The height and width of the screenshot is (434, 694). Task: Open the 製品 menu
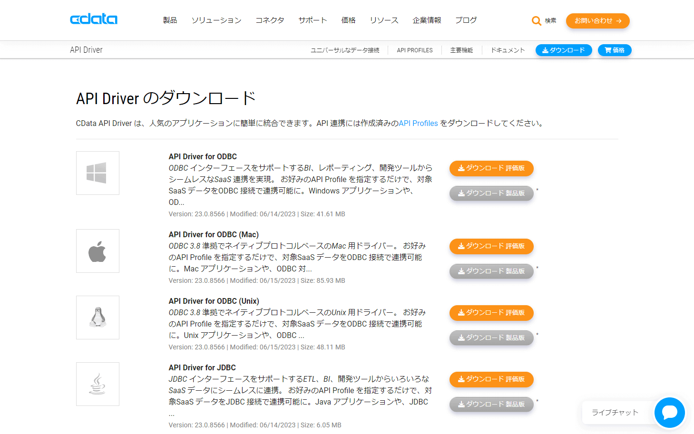pyautogui.click(x=170, y=20)
